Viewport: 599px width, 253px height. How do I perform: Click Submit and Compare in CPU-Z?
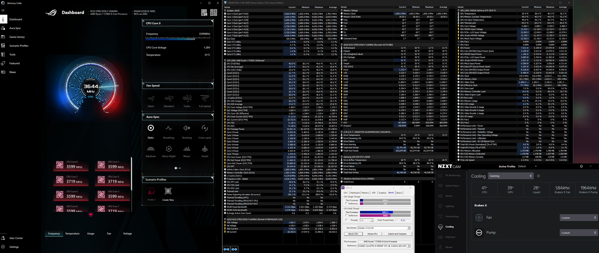point(398,233)
